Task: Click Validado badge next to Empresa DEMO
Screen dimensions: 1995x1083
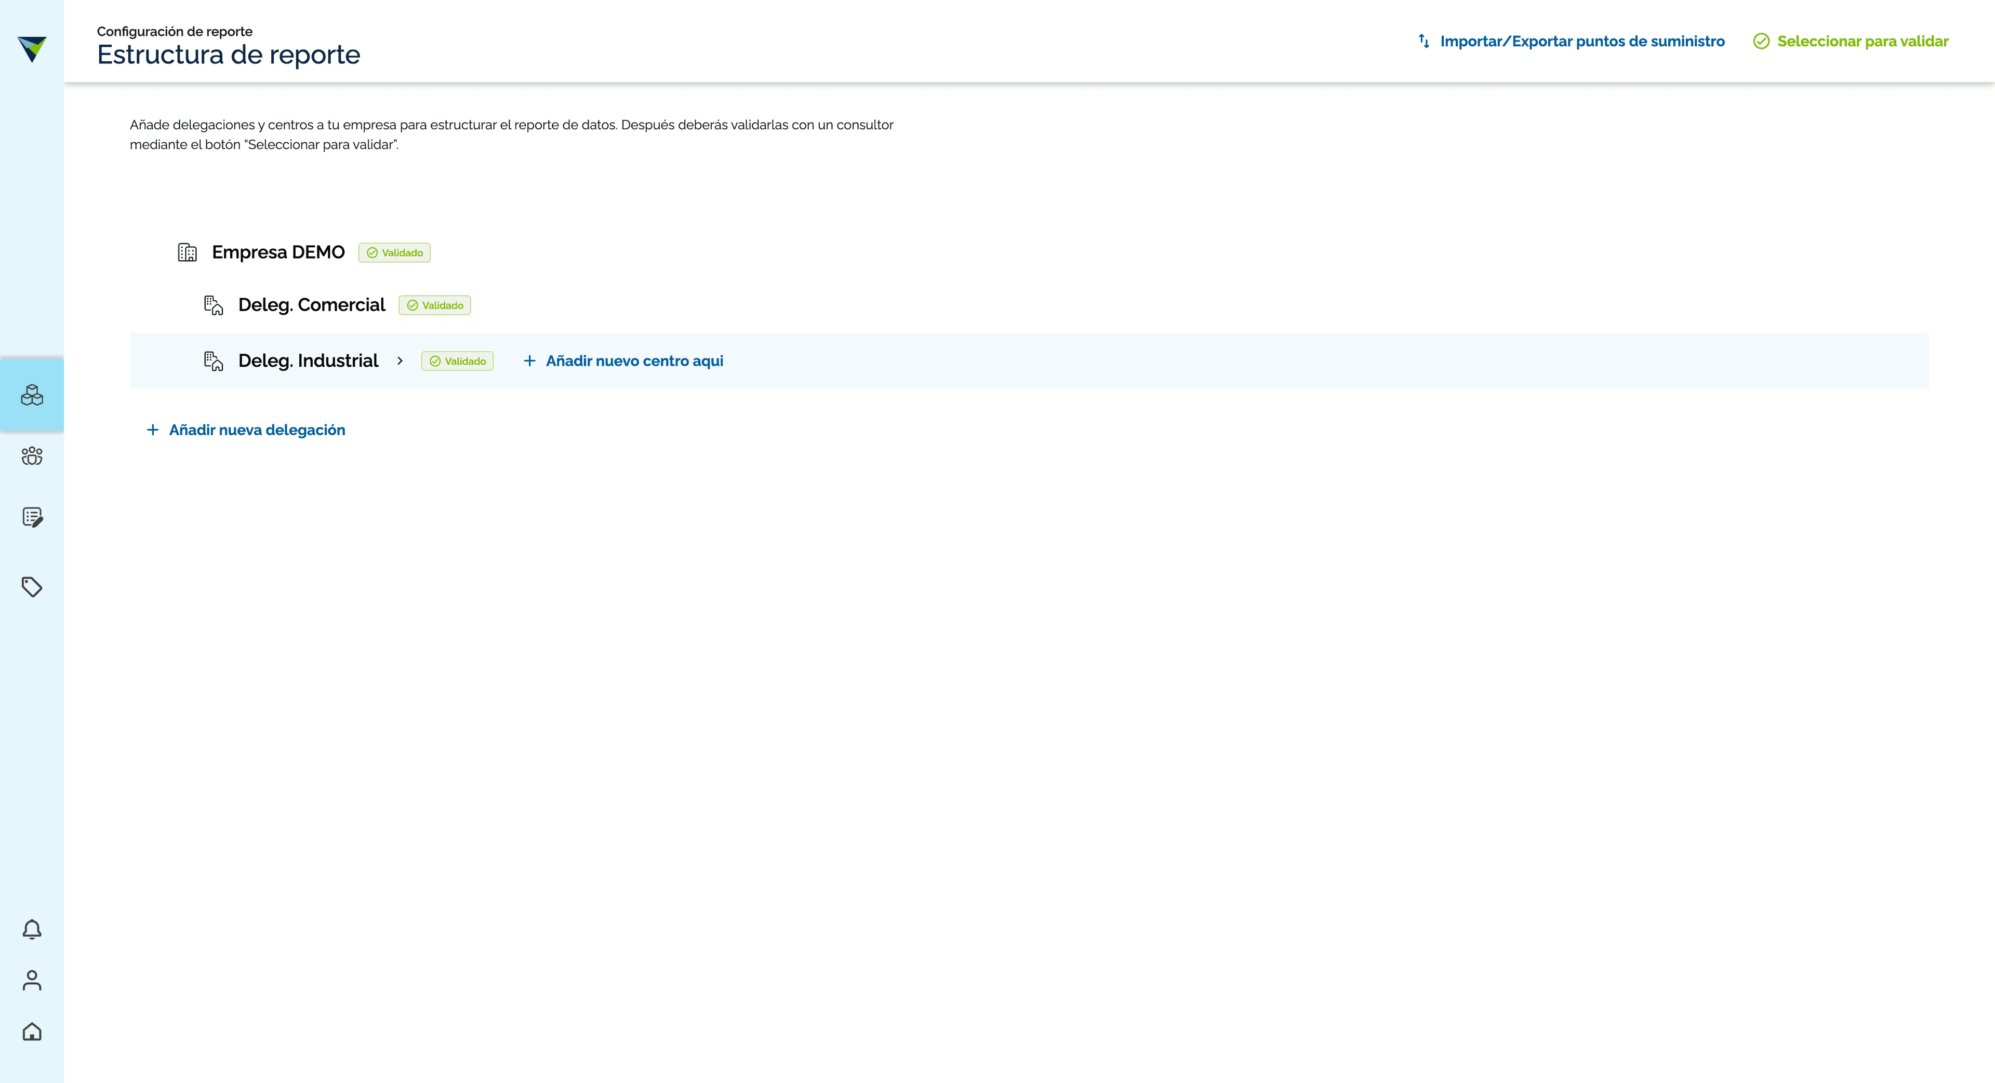Action: click(x=394, y=252)
